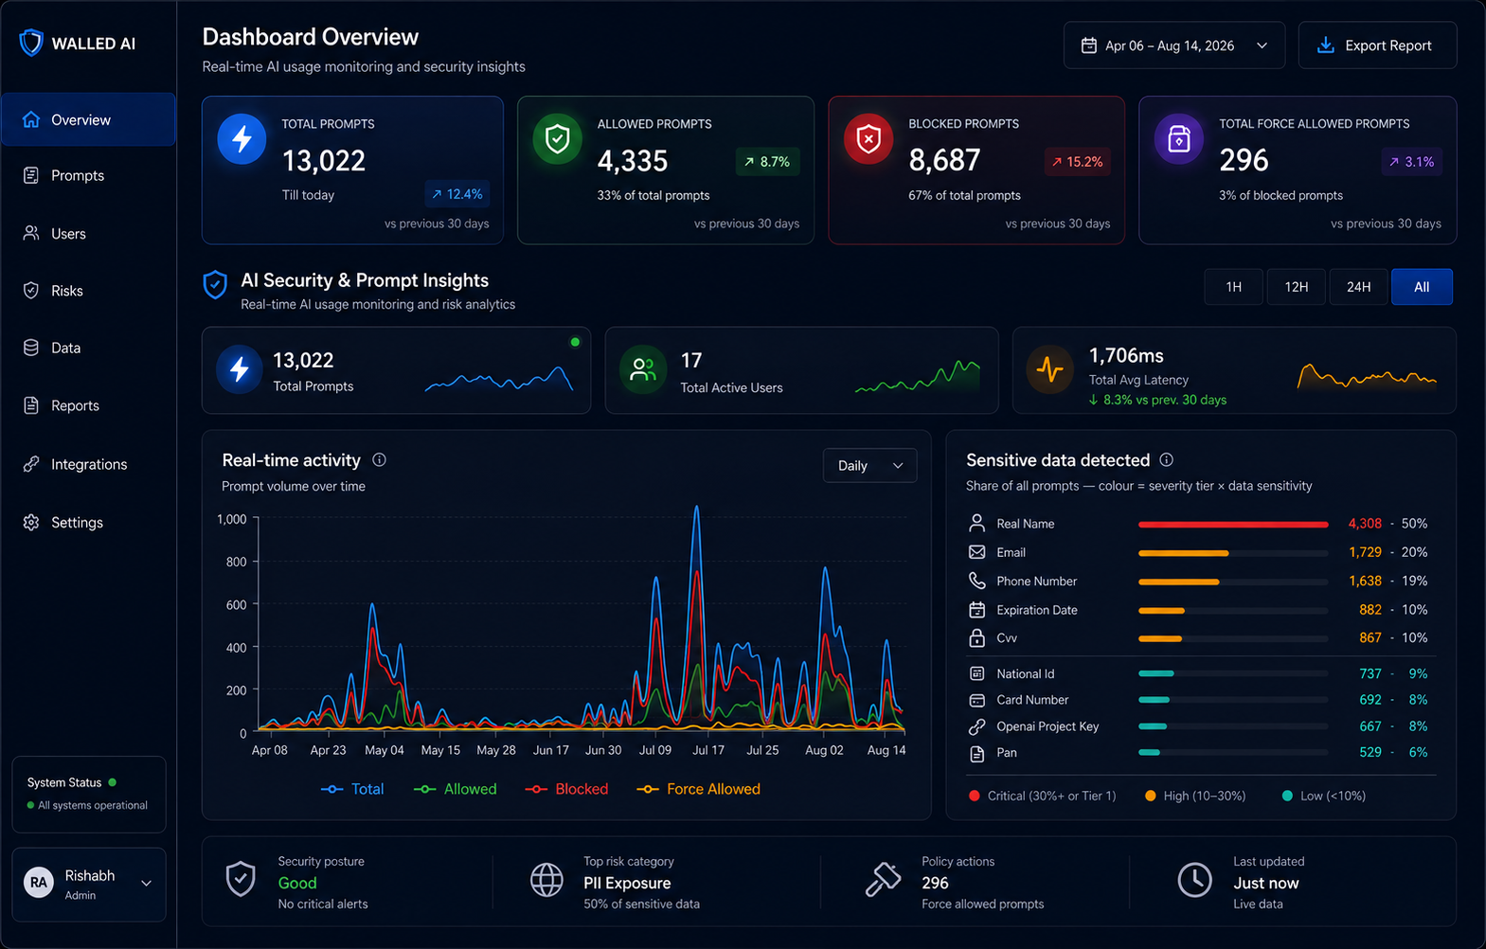Toggle the Blocked series in chart legend
Image resolution: width=1486 pixels, height=949 pixels.
(x=566, y=789)
